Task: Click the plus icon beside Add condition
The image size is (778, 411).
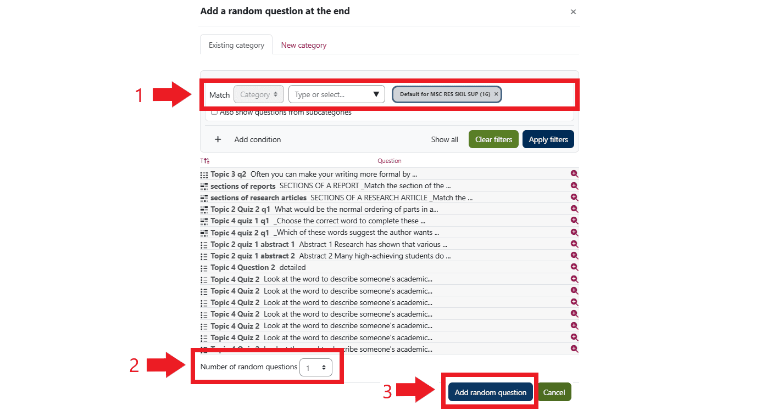Action: (218, 139)
